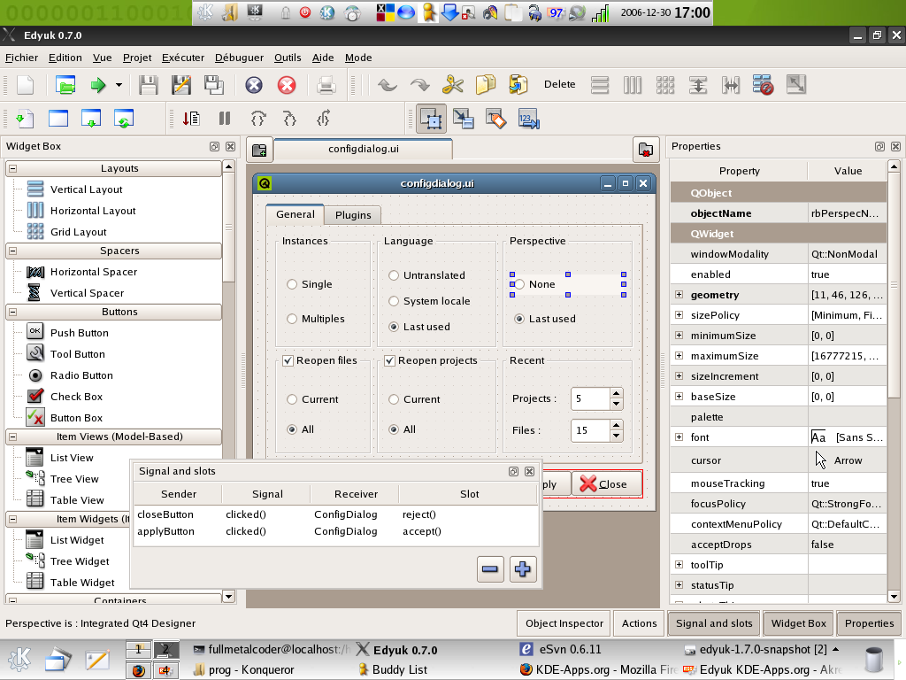Select the Edit Tab Order mode icon
The image size is (906, 680).
point(529,120)
